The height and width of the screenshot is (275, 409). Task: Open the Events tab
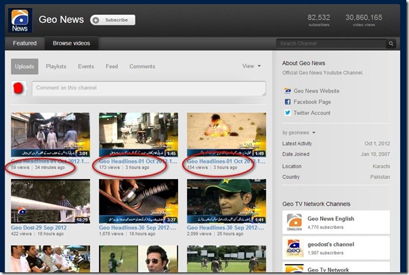click(x=86, y=66)
